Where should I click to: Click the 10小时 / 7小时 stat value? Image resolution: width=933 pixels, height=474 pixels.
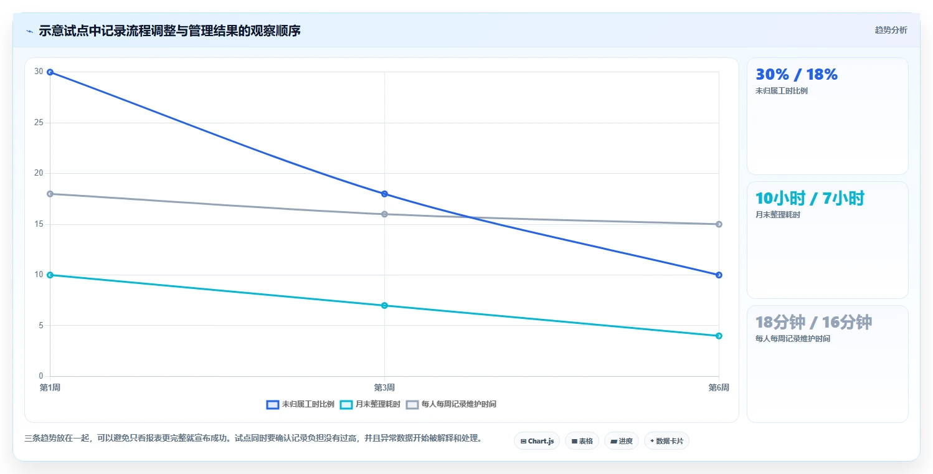tap(810, 199)
